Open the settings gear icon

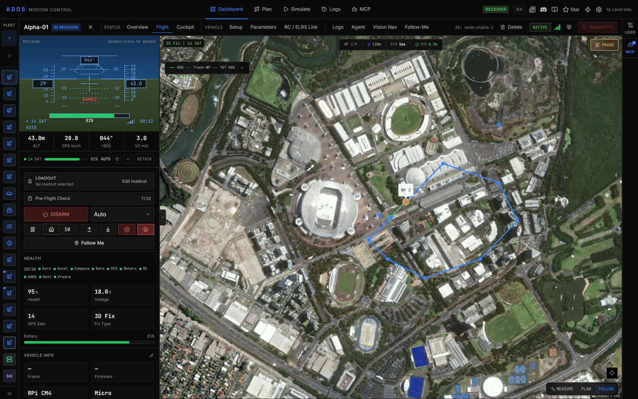coord(599,9)
